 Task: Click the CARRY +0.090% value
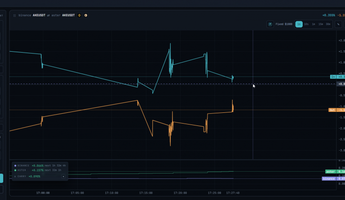(x=34, y=177)
